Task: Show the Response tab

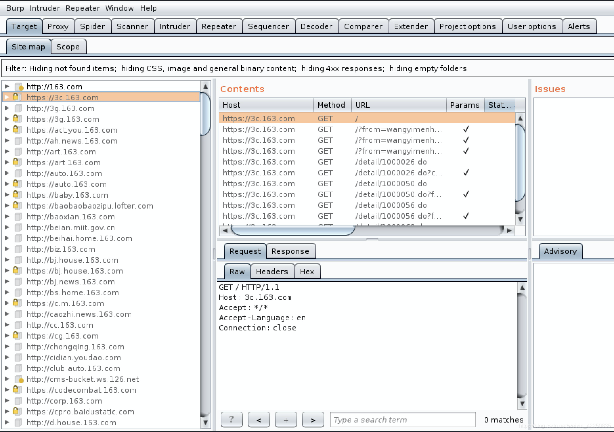Action: click(290, 251)
